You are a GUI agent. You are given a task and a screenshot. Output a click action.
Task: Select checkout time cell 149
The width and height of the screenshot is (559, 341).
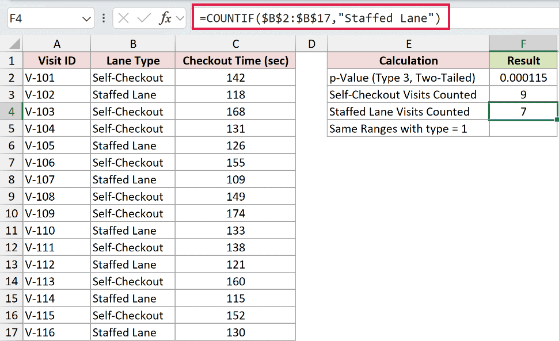point(235,197)
